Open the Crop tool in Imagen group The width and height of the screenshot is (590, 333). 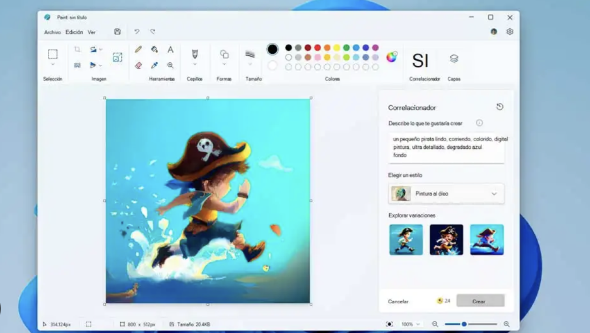[77, 49]
